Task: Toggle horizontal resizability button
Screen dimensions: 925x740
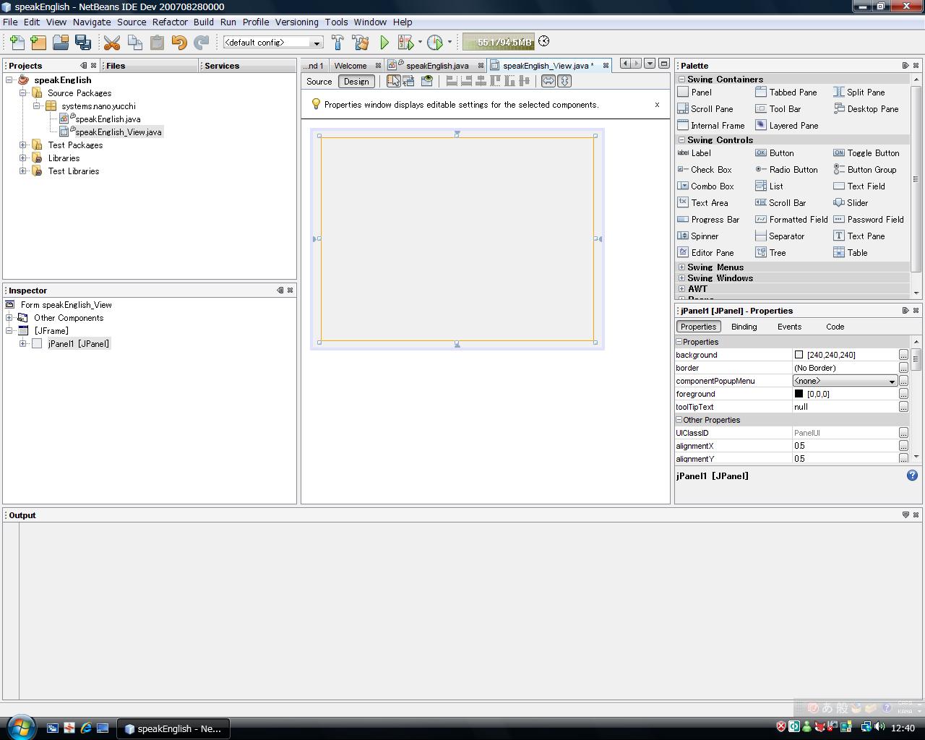Action: pos(548,81)
